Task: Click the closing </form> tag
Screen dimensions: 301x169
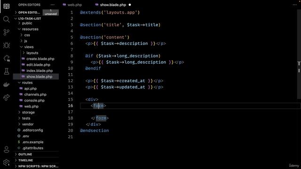Action: point(100,118)
